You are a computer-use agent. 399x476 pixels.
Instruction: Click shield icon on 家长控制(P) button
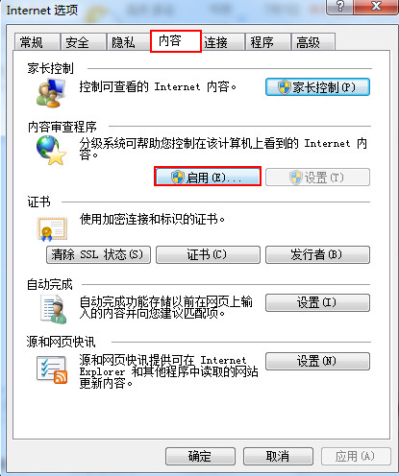[284, 87]
